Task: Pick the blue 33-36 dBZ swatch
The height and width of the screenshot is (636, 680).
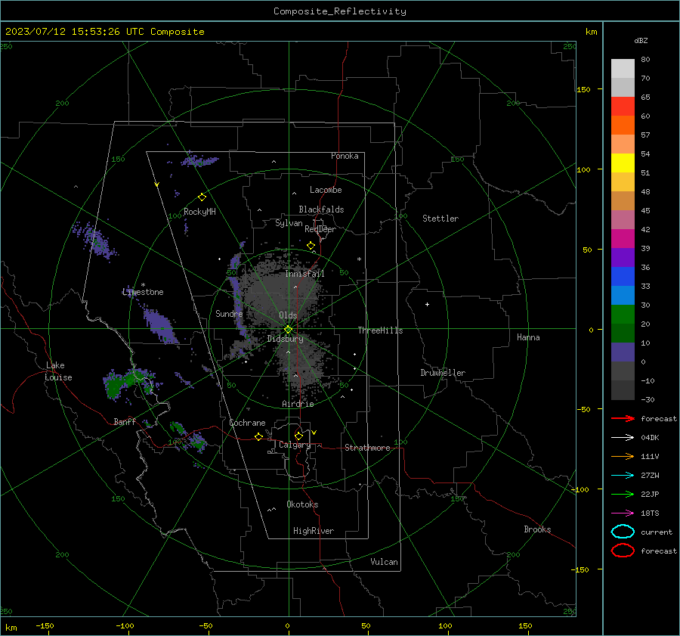Action: pos(623,277)
